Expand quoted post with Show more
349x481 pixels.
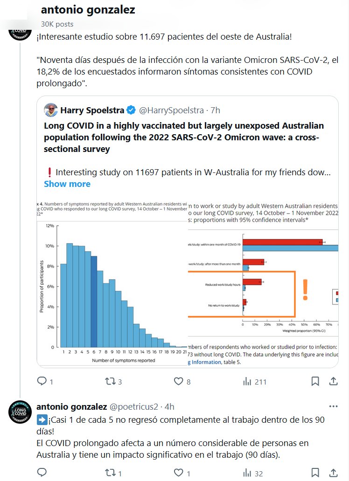point(67,184)
